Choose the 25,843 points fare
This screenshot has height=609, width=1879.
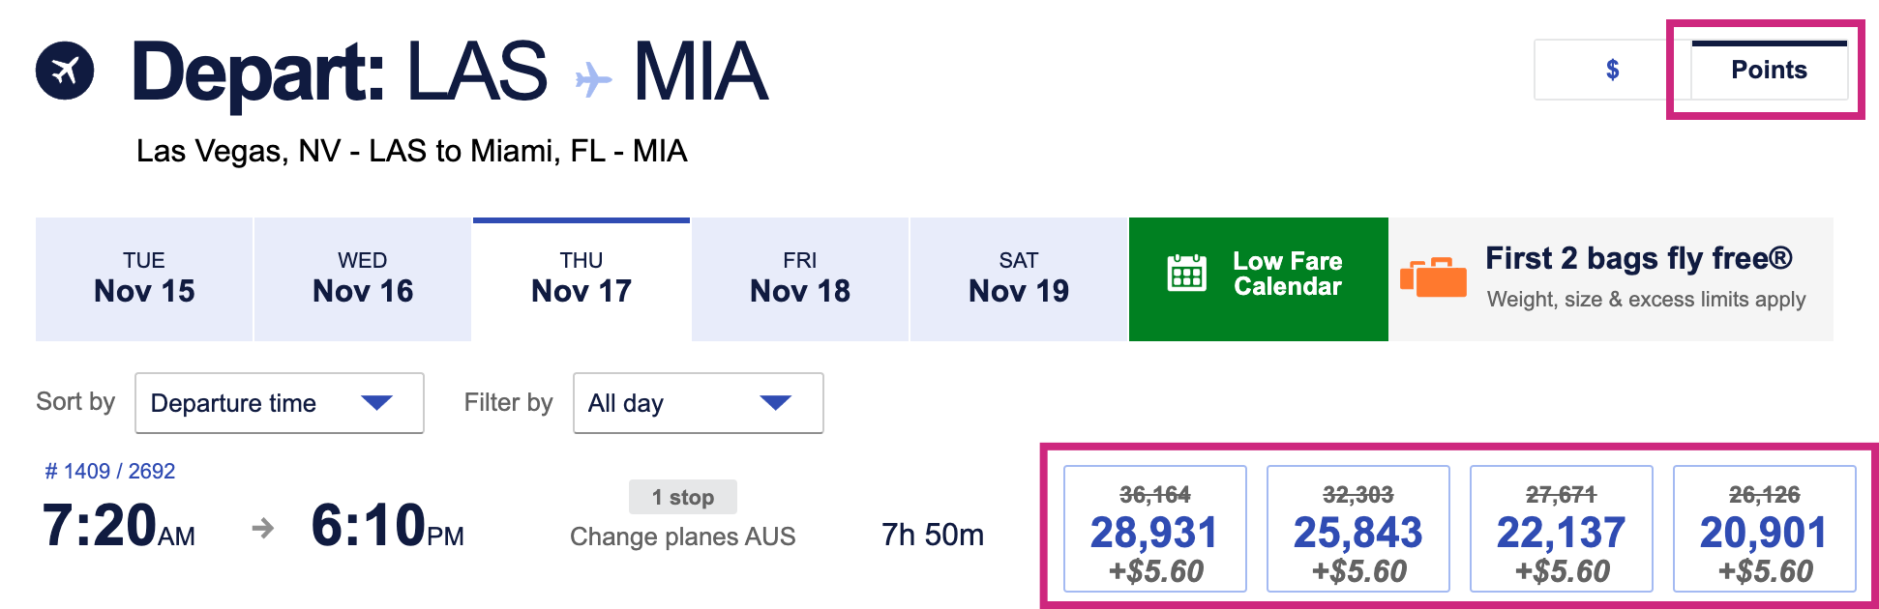[1357, 529]
